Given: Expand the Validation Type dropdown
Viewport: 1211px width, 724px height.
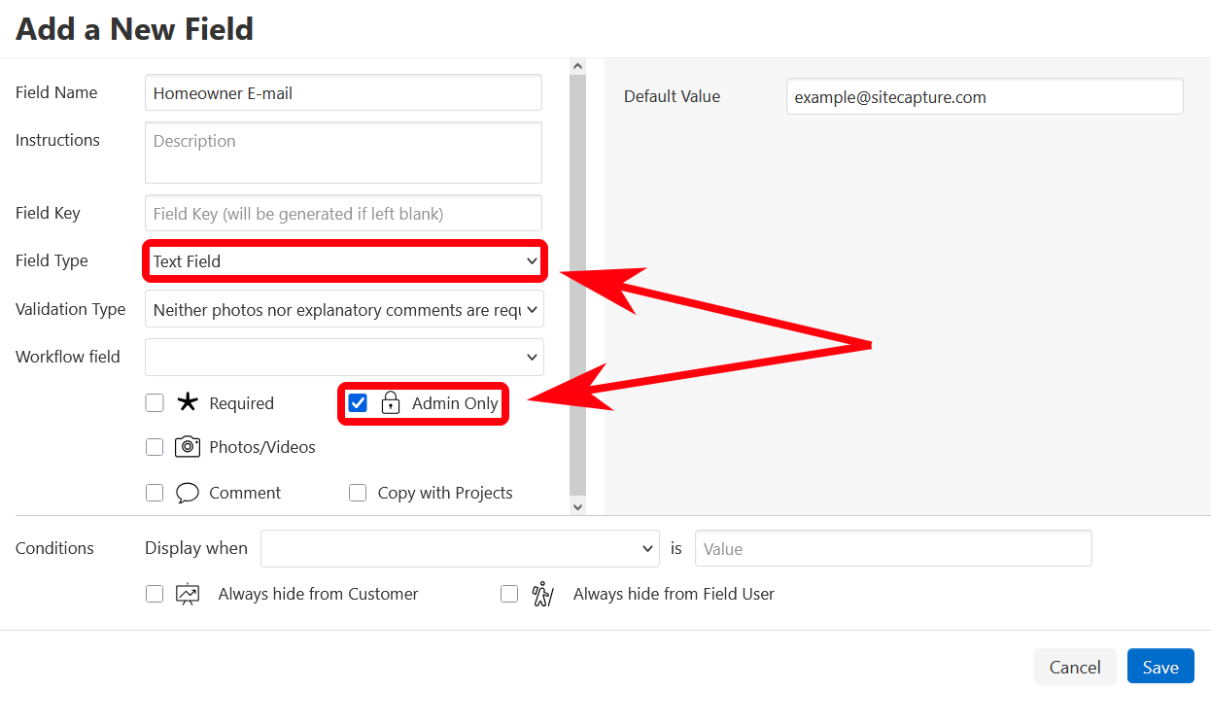Looking at the screenshot, I should tap(344, 310).
